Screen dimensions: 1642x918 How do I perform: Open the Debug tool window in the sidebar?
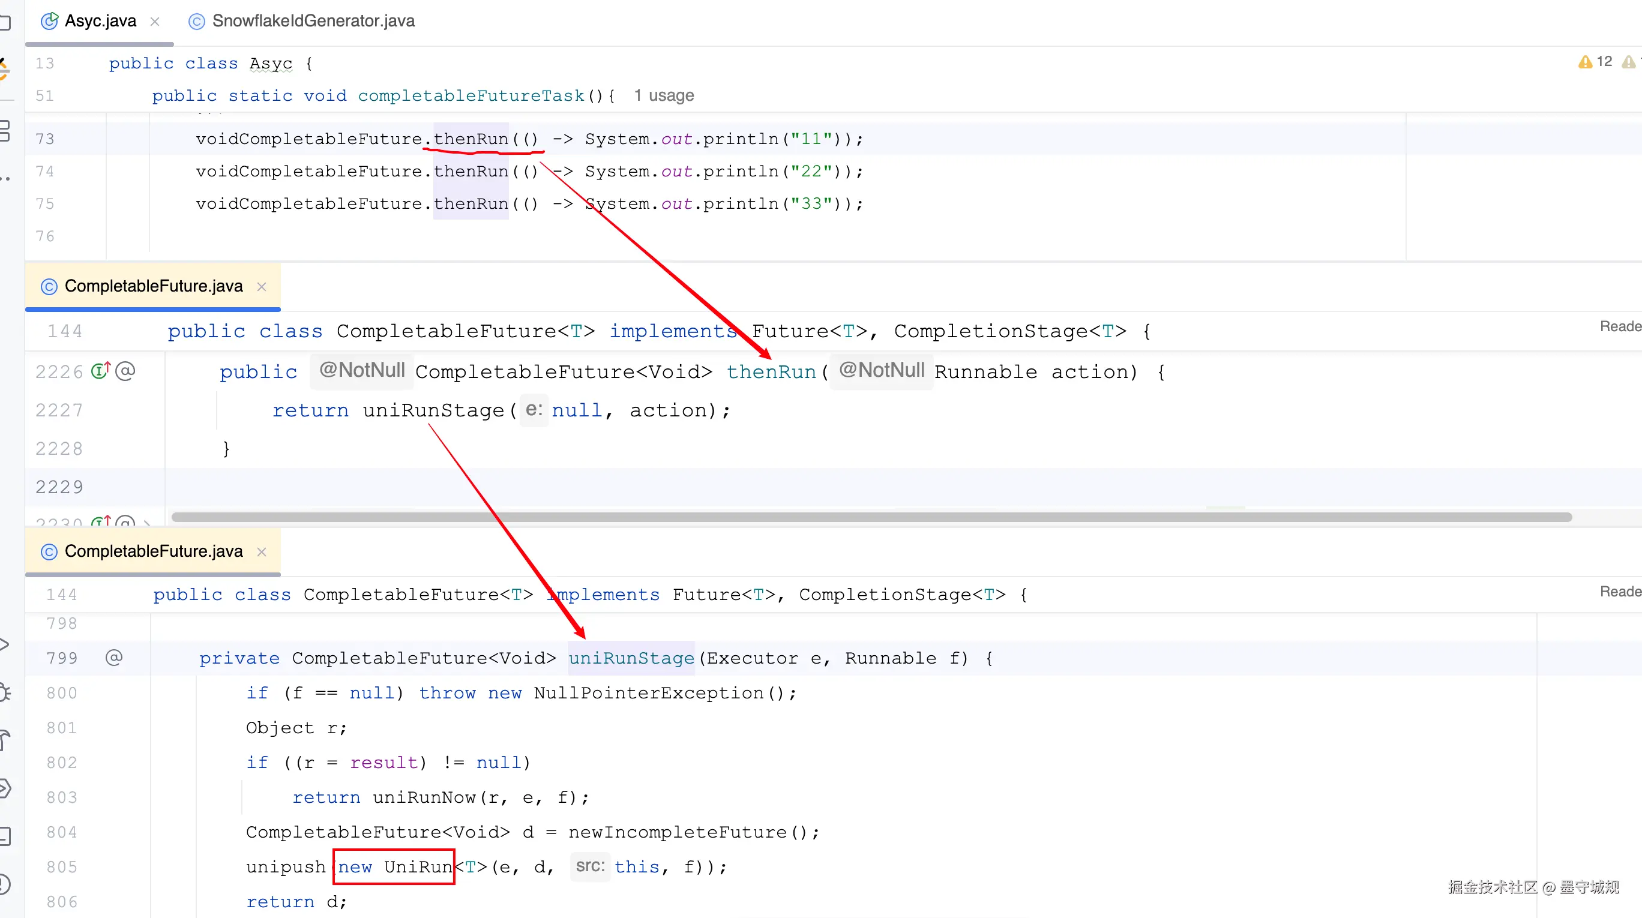tap(4, 692)
